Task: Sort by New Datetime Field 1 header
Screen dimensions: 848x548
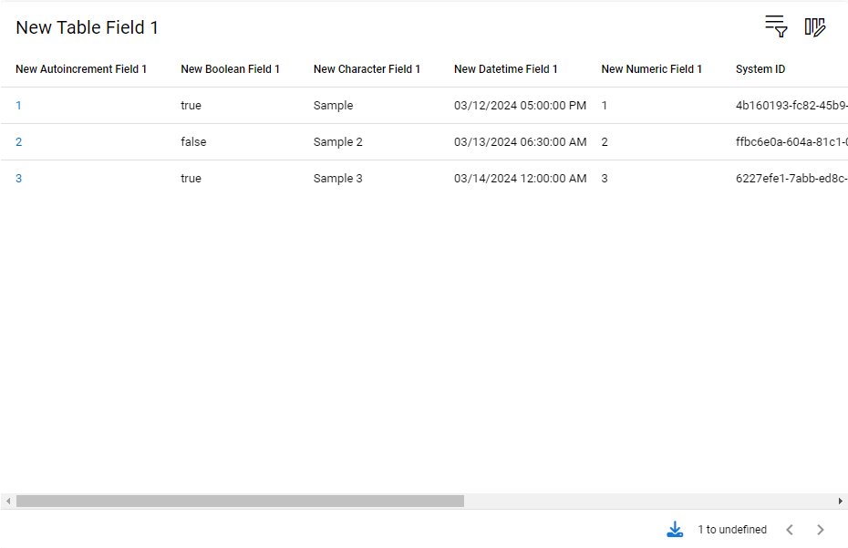Action: (x=505, y=69)
